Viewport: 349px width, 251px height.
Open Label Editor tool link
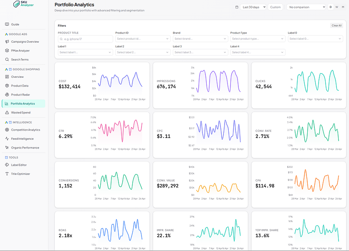[23, 165]
